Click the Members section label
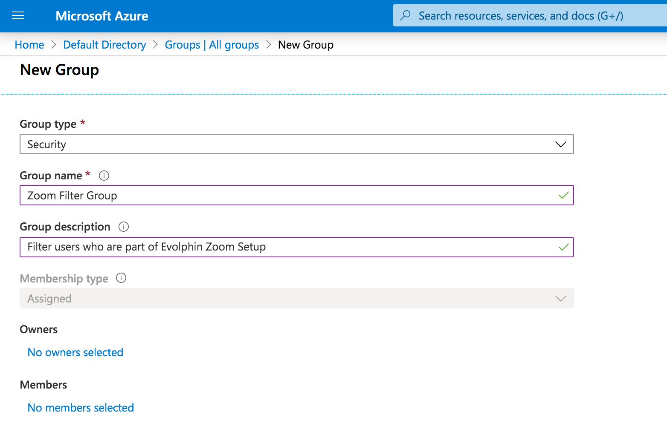Viewport: 667px width, 432px height. pyautogui.click(x=43, y=385)
